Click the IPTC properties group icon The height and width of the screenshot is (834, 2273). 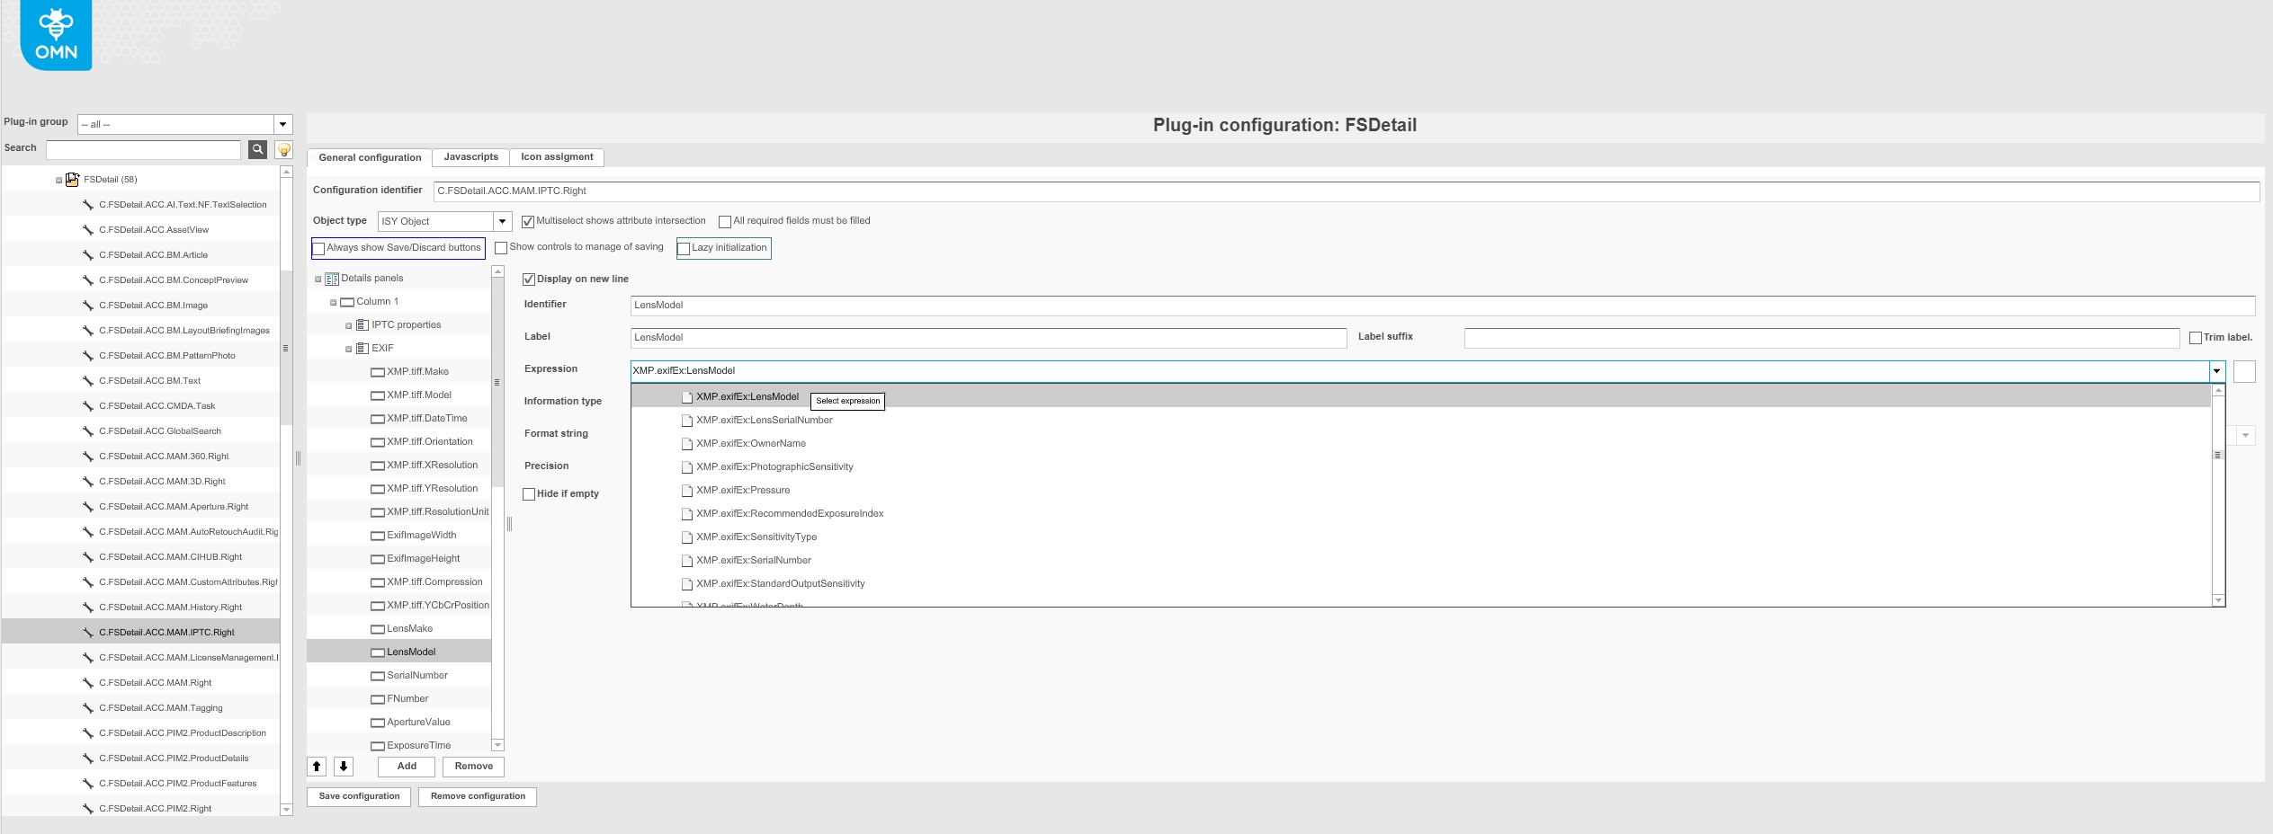tap(362, 325)
